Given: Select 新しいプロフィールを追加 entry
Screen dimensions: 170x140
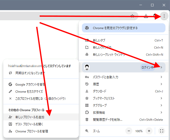Looking at the screenshot, I should (41, 117).
